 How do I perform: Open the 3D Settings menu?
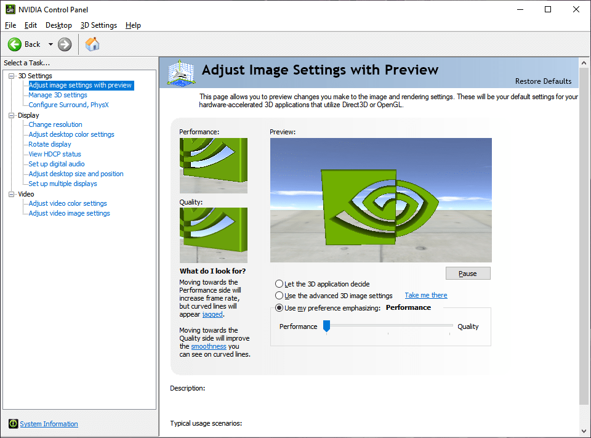pos(98,25)
